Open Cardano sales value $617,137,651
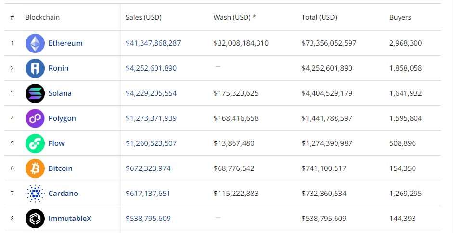This screenshot has width=453, height=233. (x=148, y=194)
